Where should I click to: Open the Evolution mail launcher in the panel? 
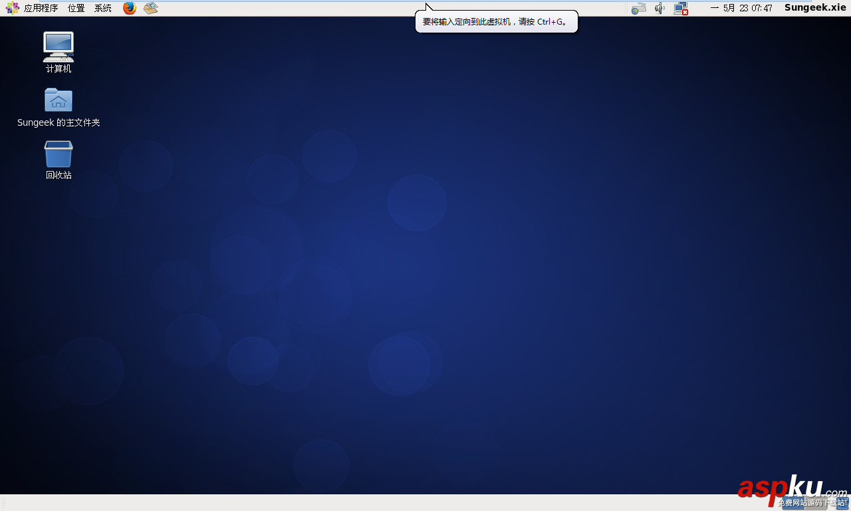(150, 8)
